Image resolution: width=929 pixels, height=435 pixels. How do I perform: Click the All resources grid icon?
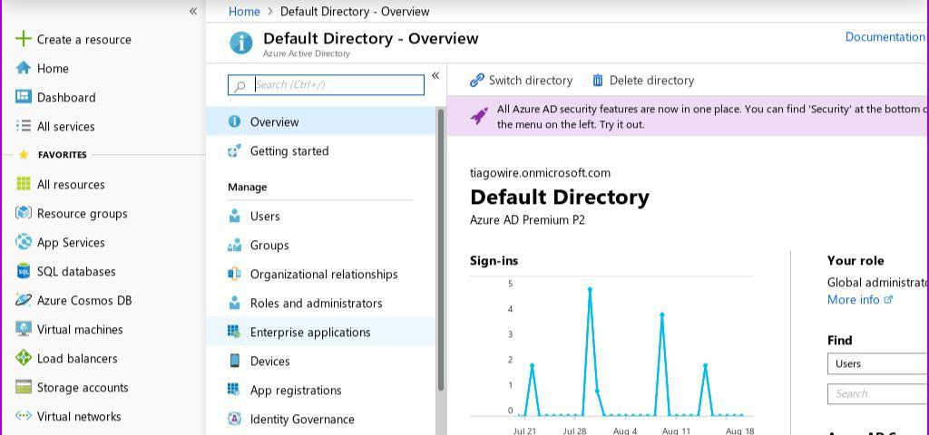23,184
